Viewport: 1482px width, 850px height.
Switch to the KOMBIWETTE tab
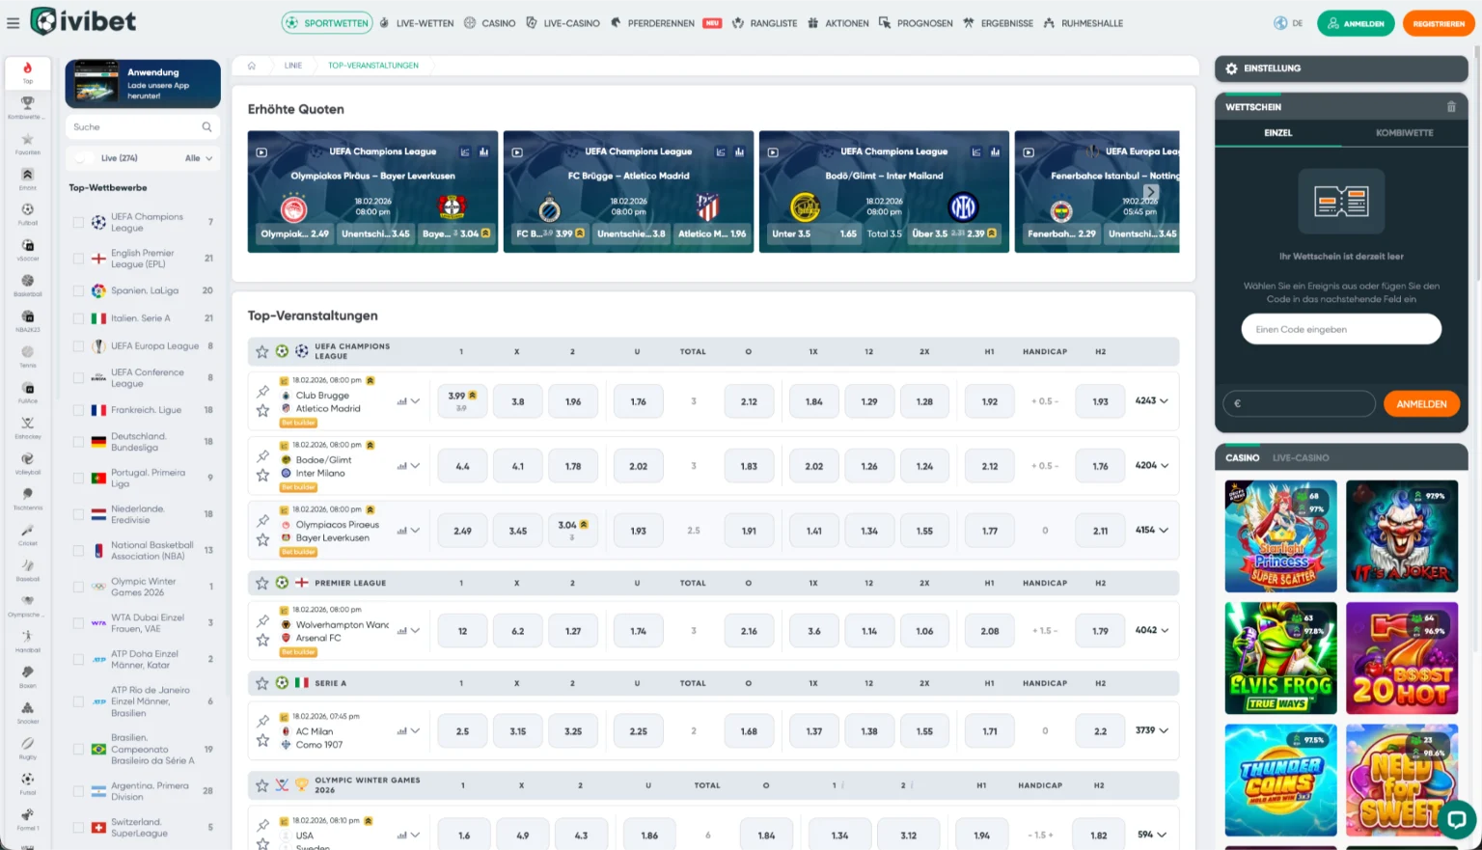pos(1404,133)
